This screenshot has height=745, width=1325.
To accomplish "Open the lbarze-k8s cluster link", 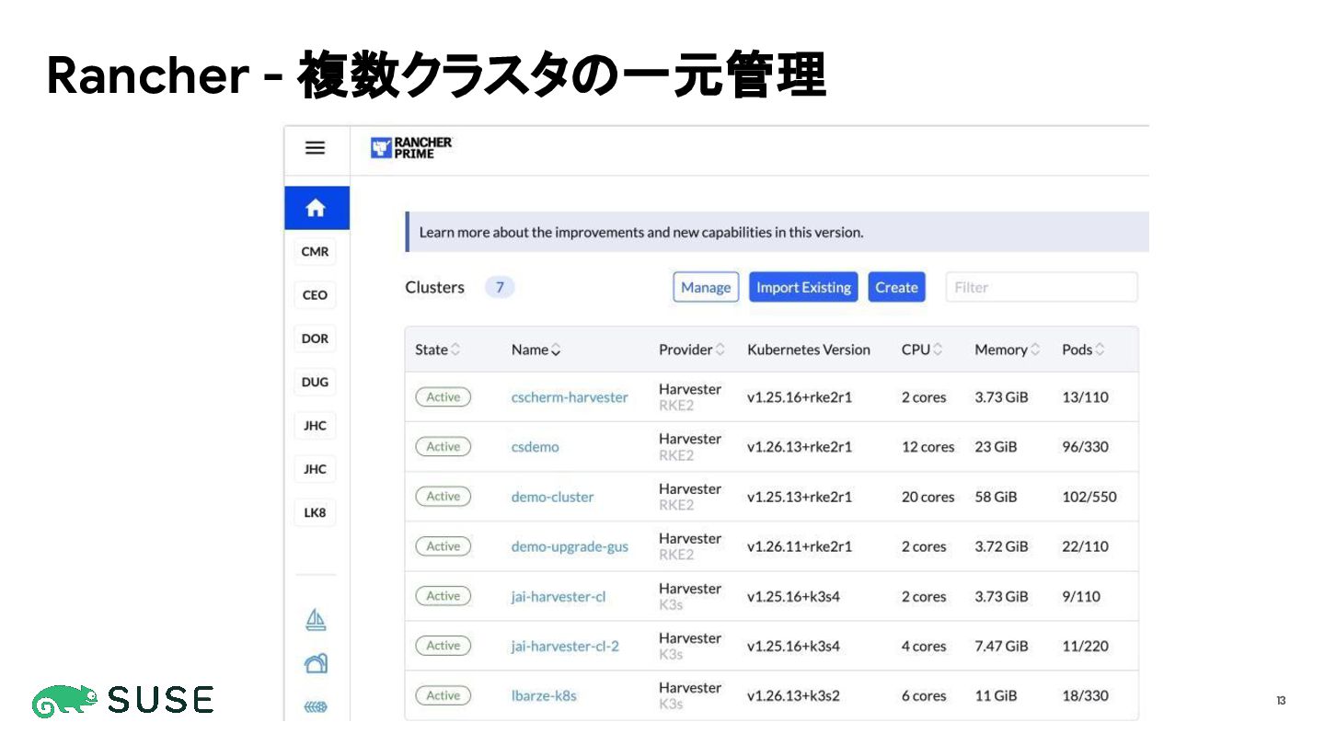I will tap(544, 695).
